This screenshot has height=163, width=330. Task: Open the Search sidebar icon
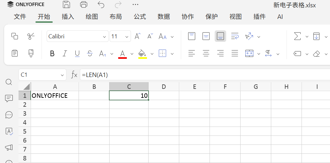click(x=9, y=82)
